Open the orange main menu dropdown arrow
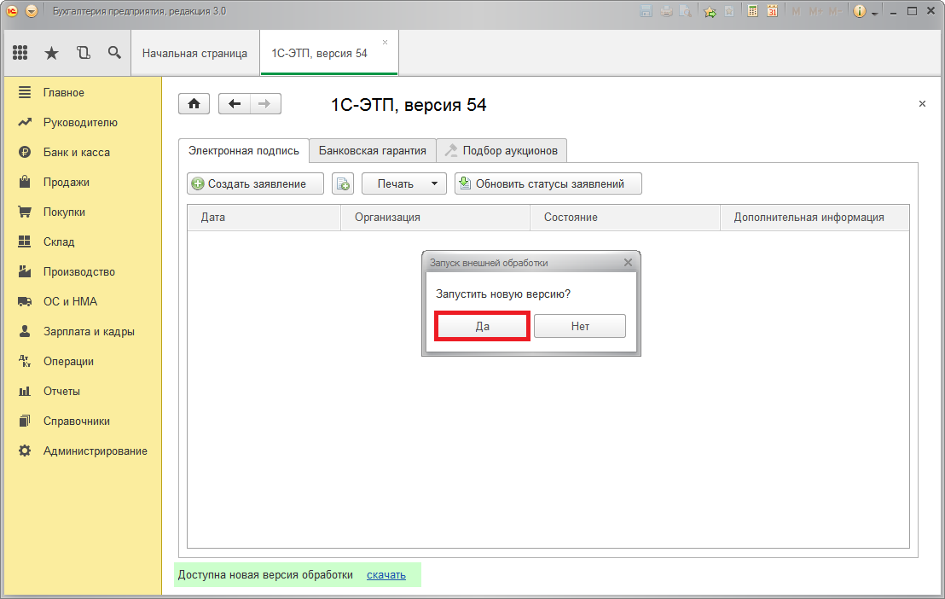Viewport: 945px width, 599px height. tap(32, 11)
